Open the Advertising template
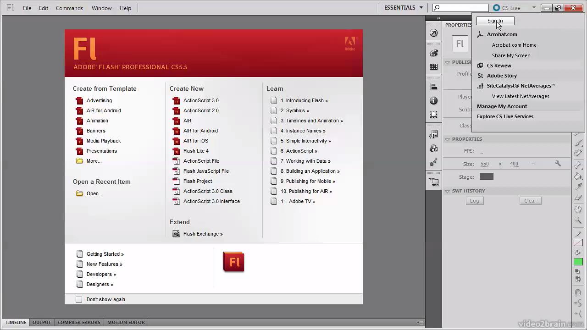 (x=99, y=100)
